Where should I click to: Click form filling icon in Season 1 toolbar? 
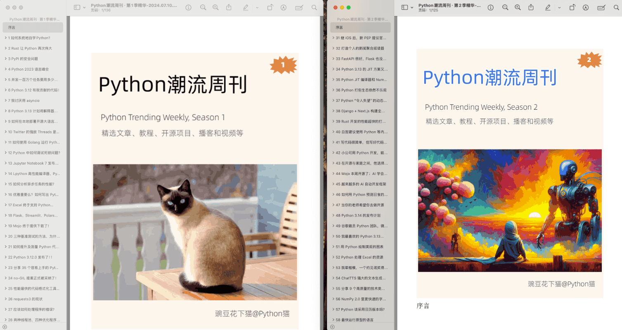[x=299, y=7]
